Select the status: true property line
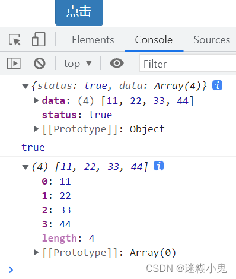 (77, 115)
